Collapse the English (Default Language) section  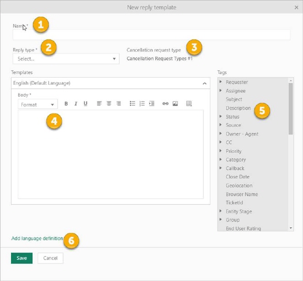point(204,83)
